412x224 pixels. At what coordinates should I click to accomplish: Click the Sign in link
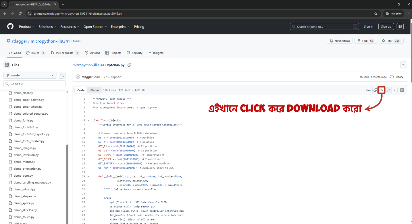point(369,26)
